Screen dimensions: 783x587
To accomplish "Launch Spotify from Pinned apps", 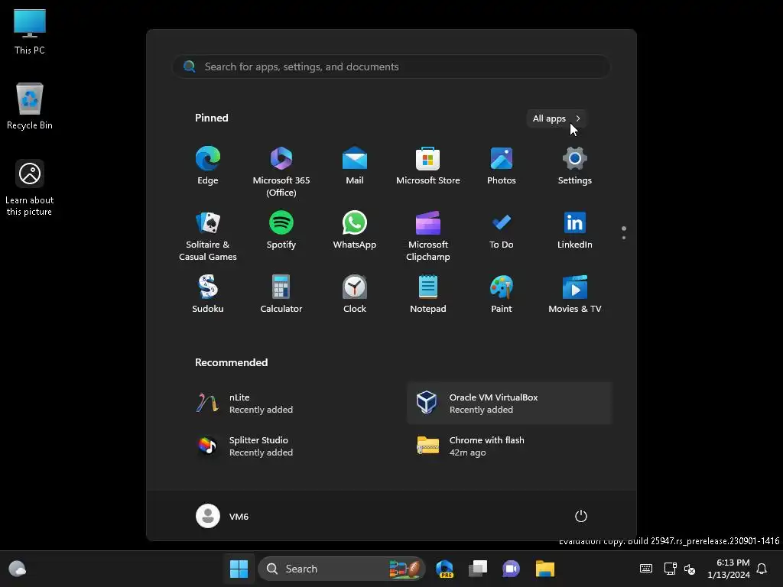I will click(x=281, y=230).
